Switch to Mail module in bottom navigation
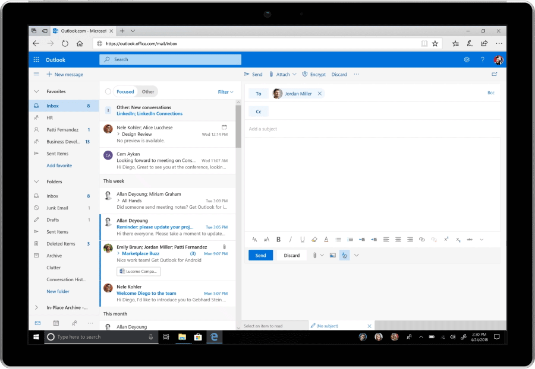Viewport: 535px width, 369px height. point(38,323)
